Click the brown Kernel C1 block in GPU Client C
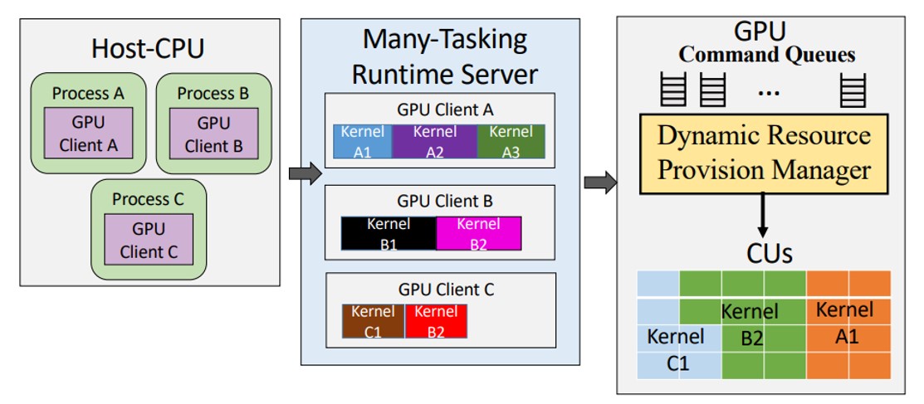The image size is (924, 404). (x=373, y=321)
